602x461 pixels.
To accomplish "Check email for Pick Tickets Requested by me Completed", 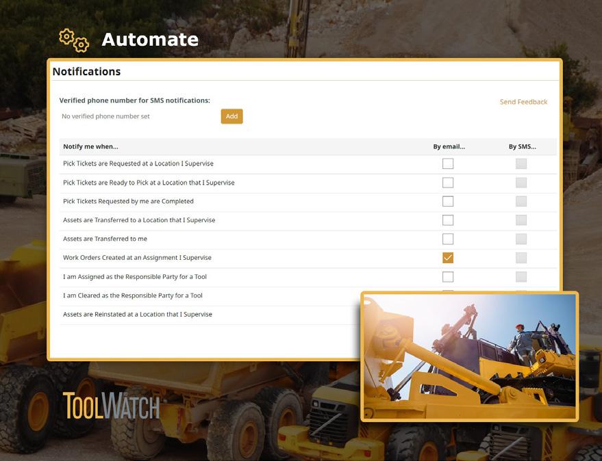I will pos(448,201).
